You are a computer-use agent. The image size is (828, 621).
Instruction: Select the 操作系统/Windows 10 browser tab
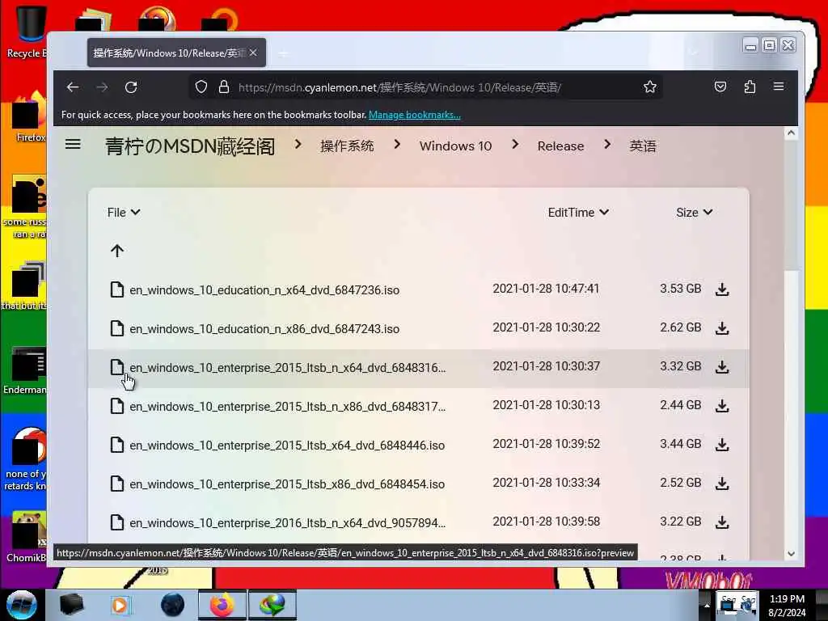pos(176,53)
